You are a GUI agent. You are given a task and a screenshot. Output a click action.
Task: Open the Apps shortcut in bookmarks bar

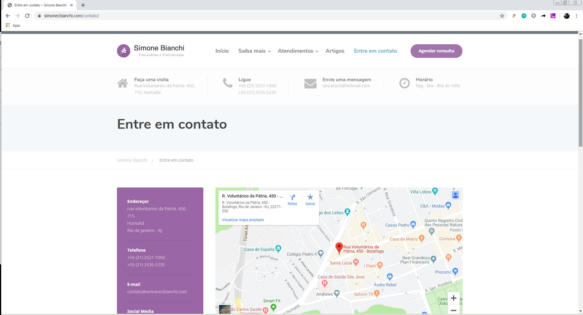[13, 25]
